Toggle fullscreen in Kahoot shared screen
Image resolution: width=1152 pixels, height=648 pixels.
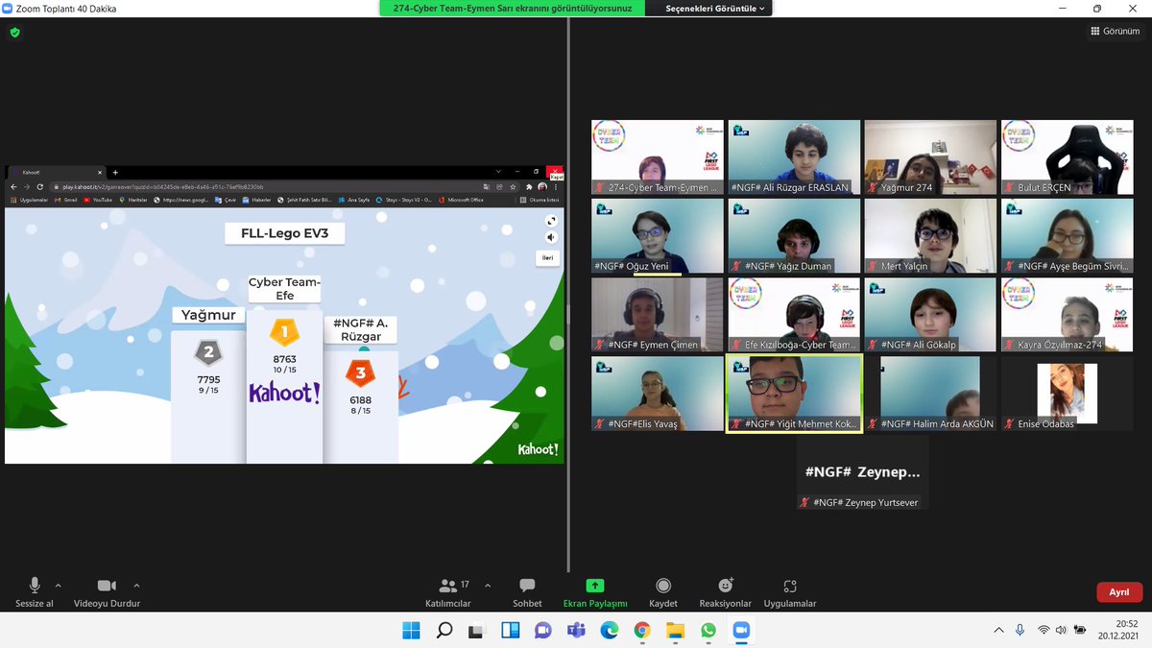click(551, 222)
